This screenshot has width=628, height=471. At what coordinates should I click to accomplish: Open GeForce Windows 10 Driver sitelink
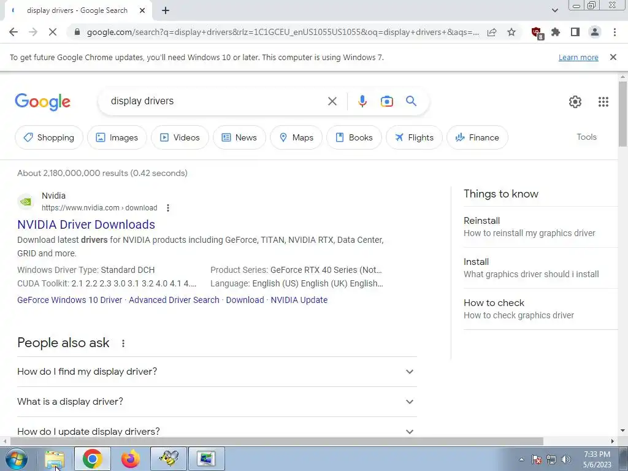tap(70, 300)
